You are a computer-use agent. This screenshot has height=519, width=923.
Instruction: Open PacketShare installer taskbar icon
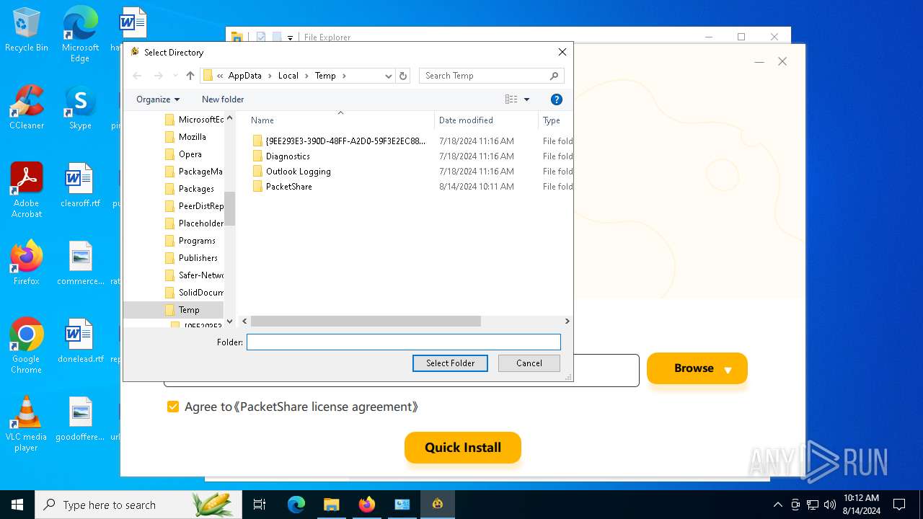click(438, 505)
